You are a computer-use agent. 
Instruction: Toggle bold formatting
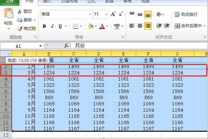click(x=45, y=26)
